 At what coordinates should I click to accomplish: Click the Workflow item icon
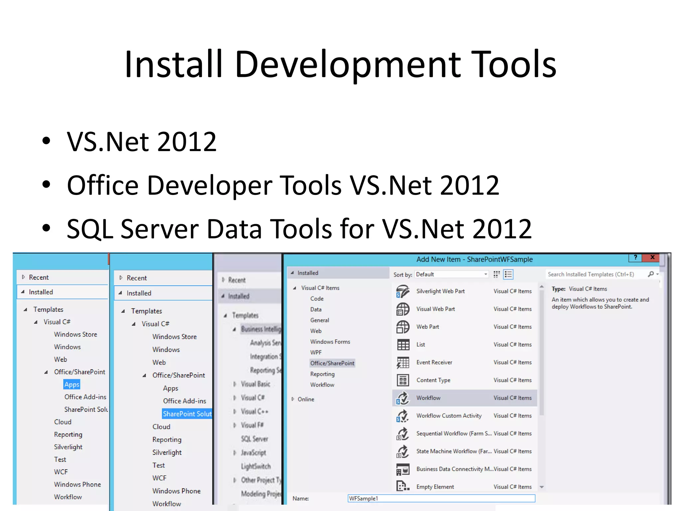pos(403,398)
